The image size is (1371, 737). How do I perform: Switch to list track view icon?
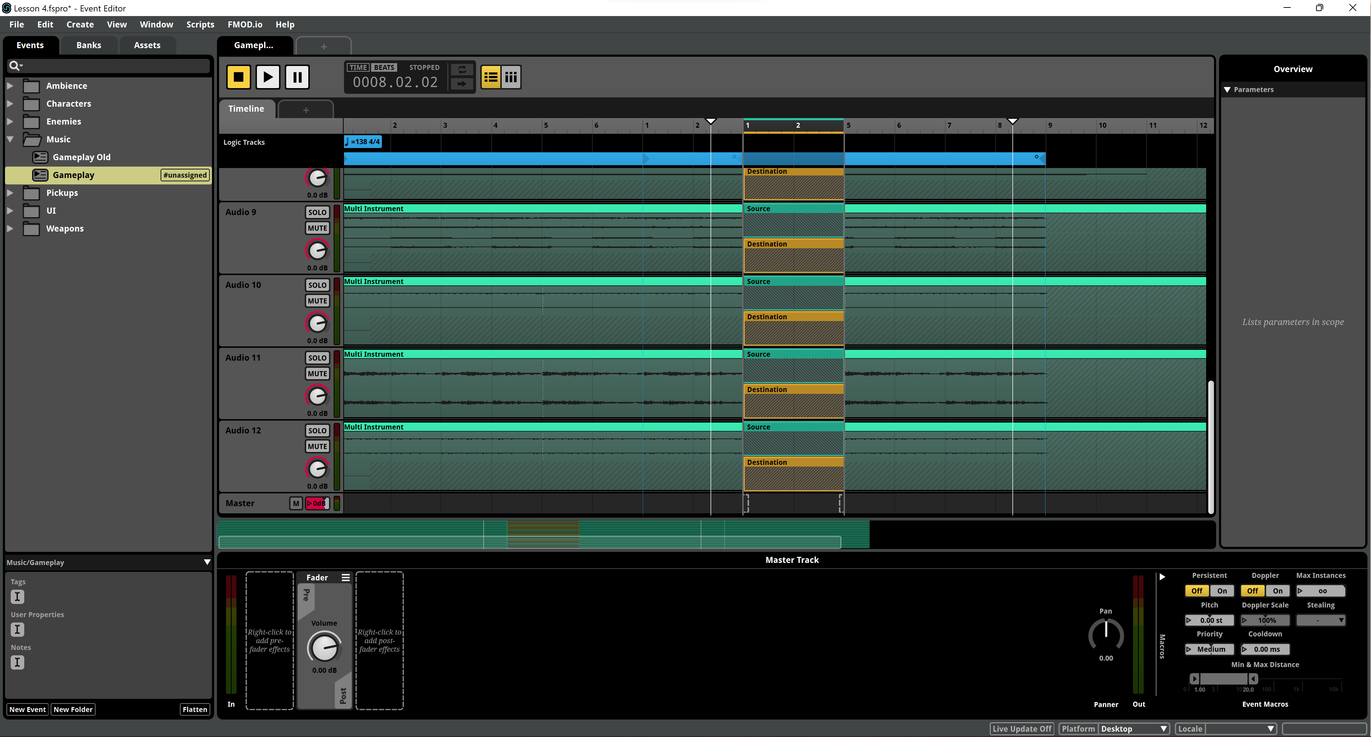coord(490,78)
